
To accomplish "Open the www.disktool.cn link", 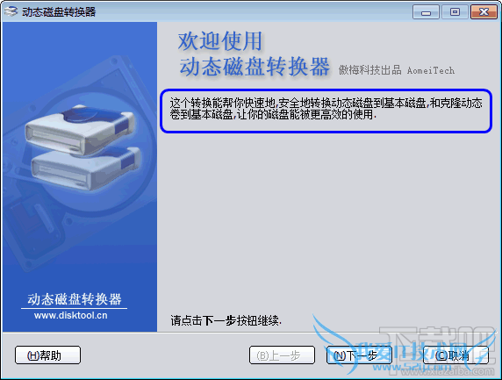I will click(71, 316).
